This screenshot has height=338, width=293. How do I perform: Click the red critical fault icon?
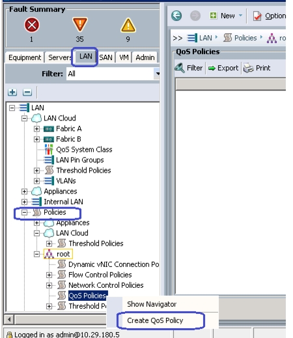coord(32,25)
